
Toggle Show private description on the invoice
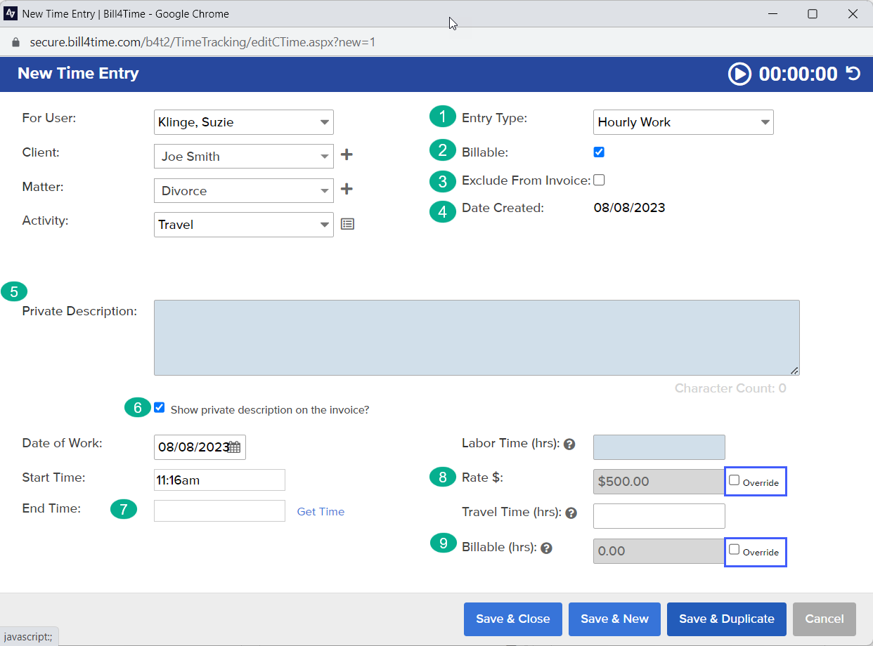(x=160, y=407)
